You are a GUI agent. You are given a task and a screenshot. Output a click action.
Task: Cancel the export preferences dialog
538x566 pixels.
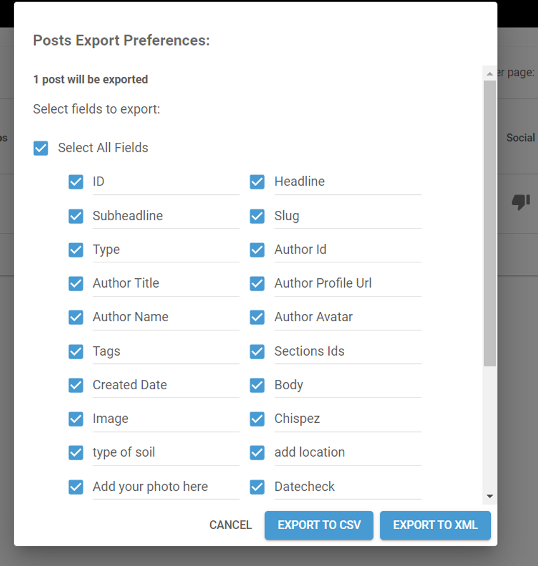coord(231,525)
